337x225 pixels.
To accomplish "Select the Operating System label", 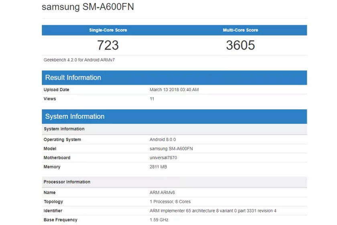I will pos(62,139).
